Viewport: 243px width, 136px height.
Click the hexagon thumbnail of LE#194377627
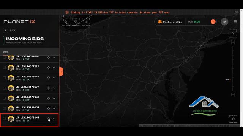11,68
